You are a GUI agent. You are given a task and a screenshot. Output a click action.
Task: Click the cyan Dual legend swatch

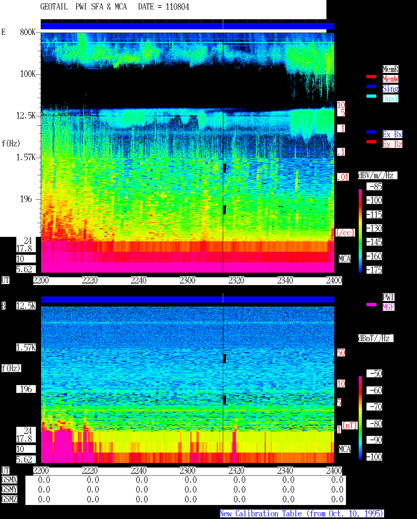[x=371, y=96]
